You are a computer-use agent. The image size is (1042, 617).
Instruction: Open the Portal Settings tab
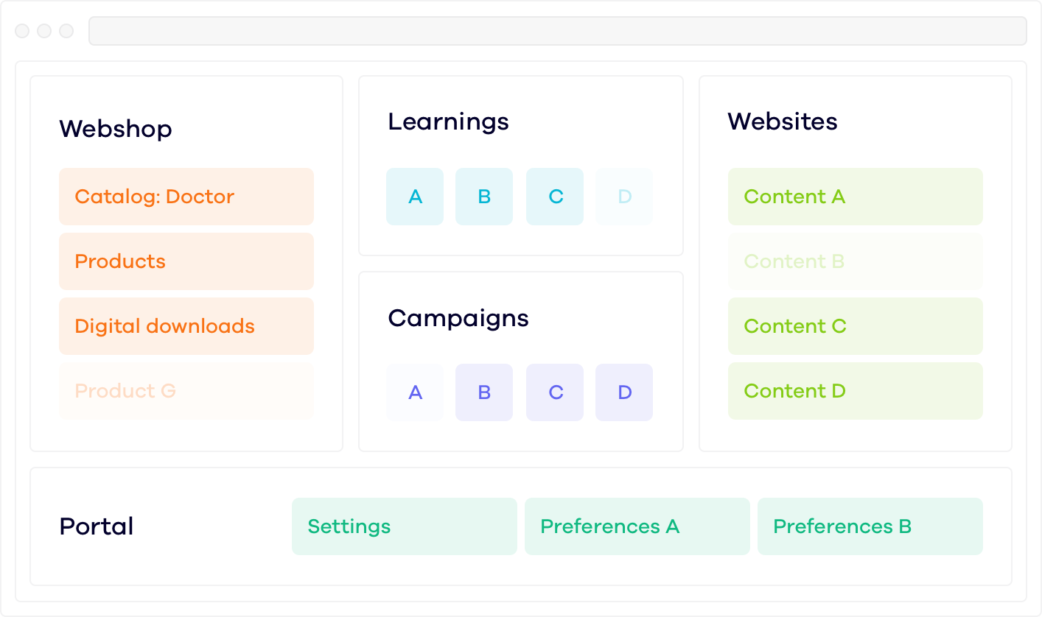(404, 526)
